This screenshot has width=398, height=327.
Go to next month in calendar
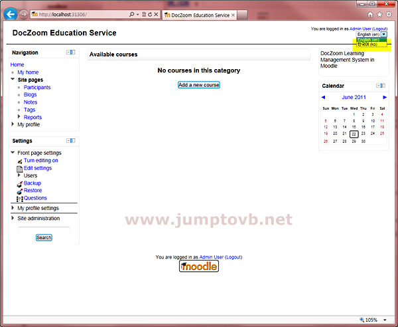[x=385, y=97]
